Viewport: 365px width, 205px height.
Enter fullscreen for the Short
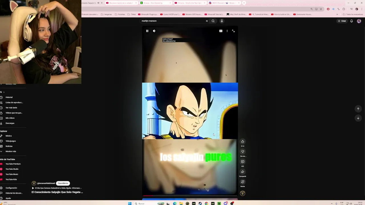coord(233,31)
